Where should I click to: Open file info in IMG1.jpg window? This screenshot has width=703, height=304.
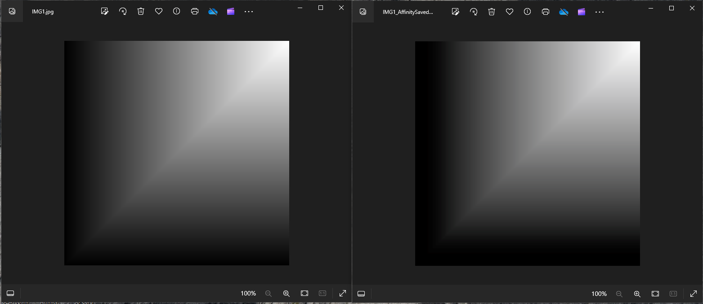[x=177, y=12]
